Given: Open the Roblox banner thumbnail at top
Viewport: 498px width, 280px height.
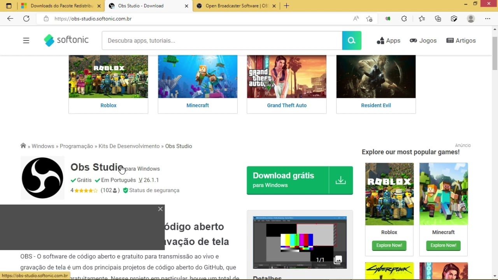Looking at the screenshot, I should (108, 77).
